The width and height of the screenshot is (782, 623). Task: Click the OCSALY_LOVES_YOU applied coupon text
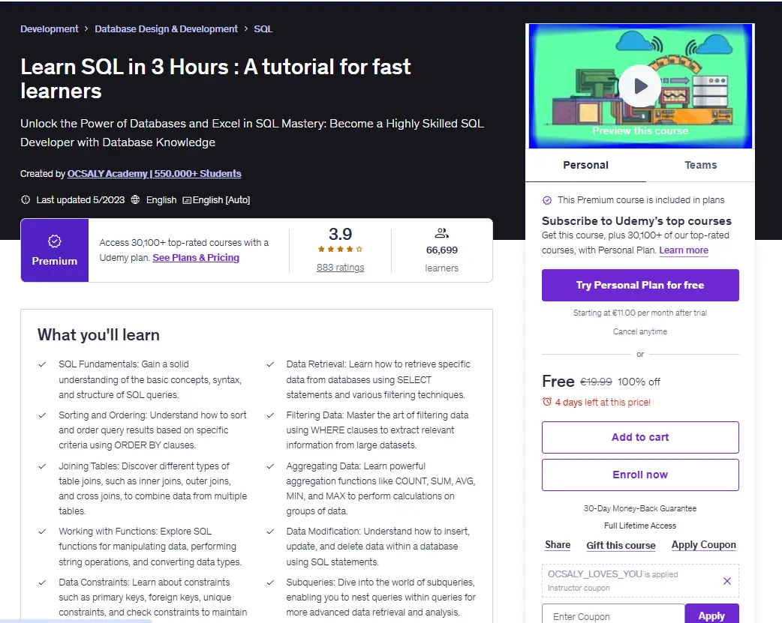[x=613, y=574]
